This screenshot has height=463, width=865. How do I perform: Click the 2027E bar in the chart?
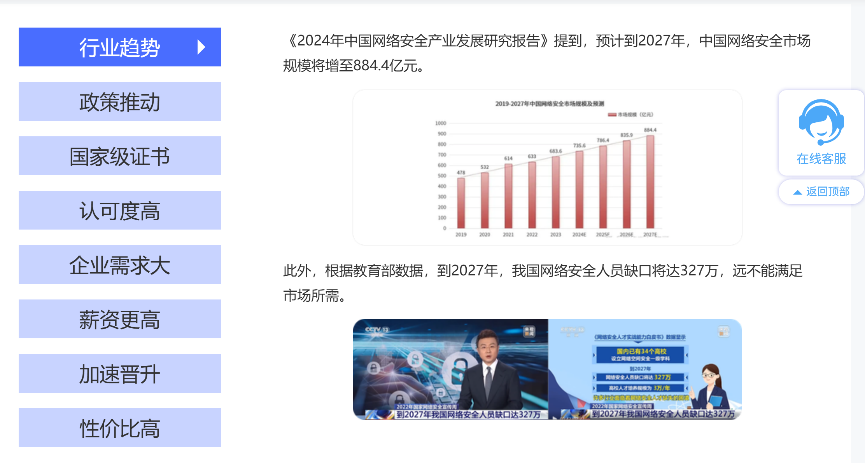tap(650, 182)
